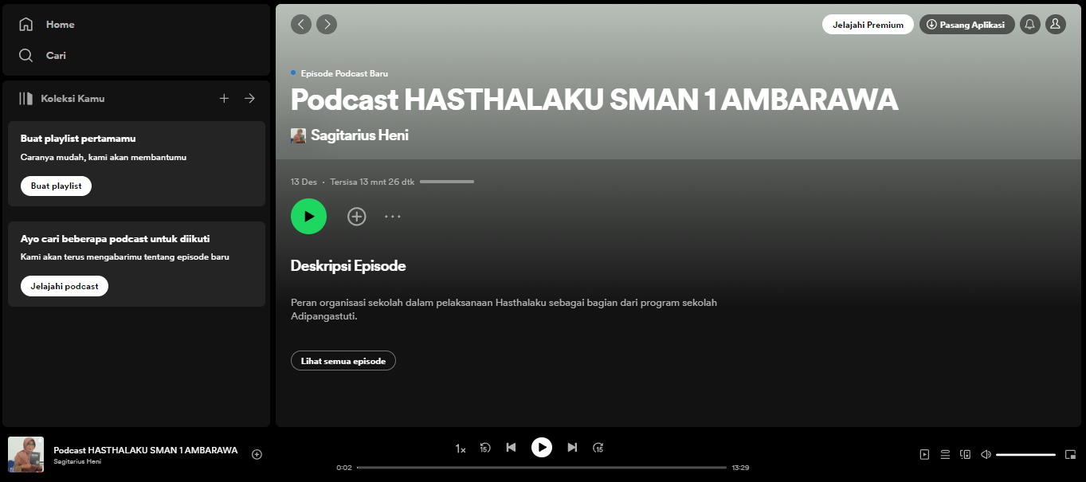The image size is (1086, 482).
Task: Click the Lihat semua episode button
Action: (343, 361)
